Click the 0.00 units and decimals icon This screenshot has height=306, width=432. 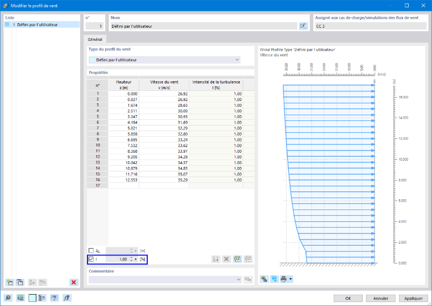click(x=20, y=297)
